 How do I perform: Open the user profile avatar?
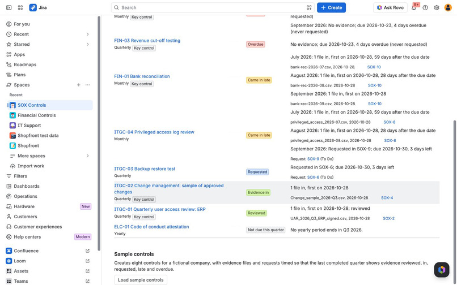tap(448, 7)
